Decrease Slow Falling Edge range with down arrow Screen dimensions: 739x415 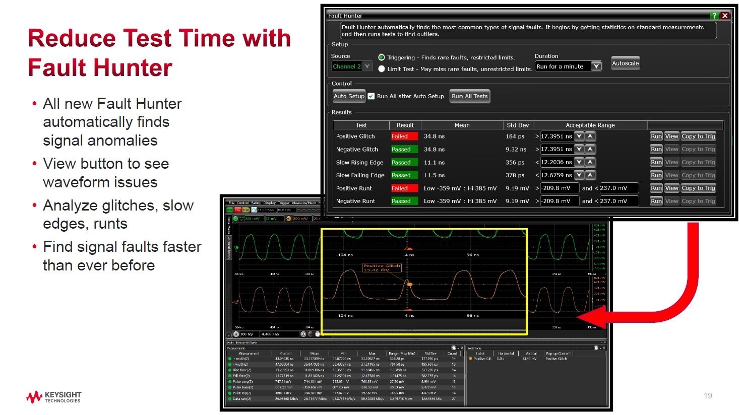pyautogui.click(x=579, y=175)
